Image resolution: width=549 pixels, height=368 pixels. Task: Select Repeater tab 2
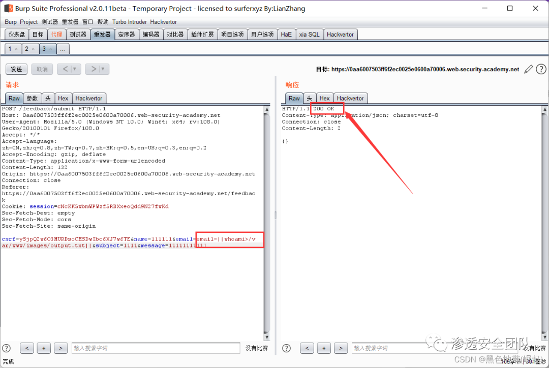pyautogui.click(x=26, y=49)
